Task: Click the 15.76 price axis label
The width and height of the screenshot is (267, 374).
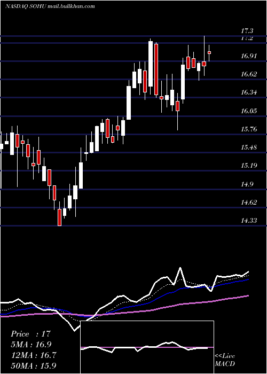Action: [x=249, y=129]
